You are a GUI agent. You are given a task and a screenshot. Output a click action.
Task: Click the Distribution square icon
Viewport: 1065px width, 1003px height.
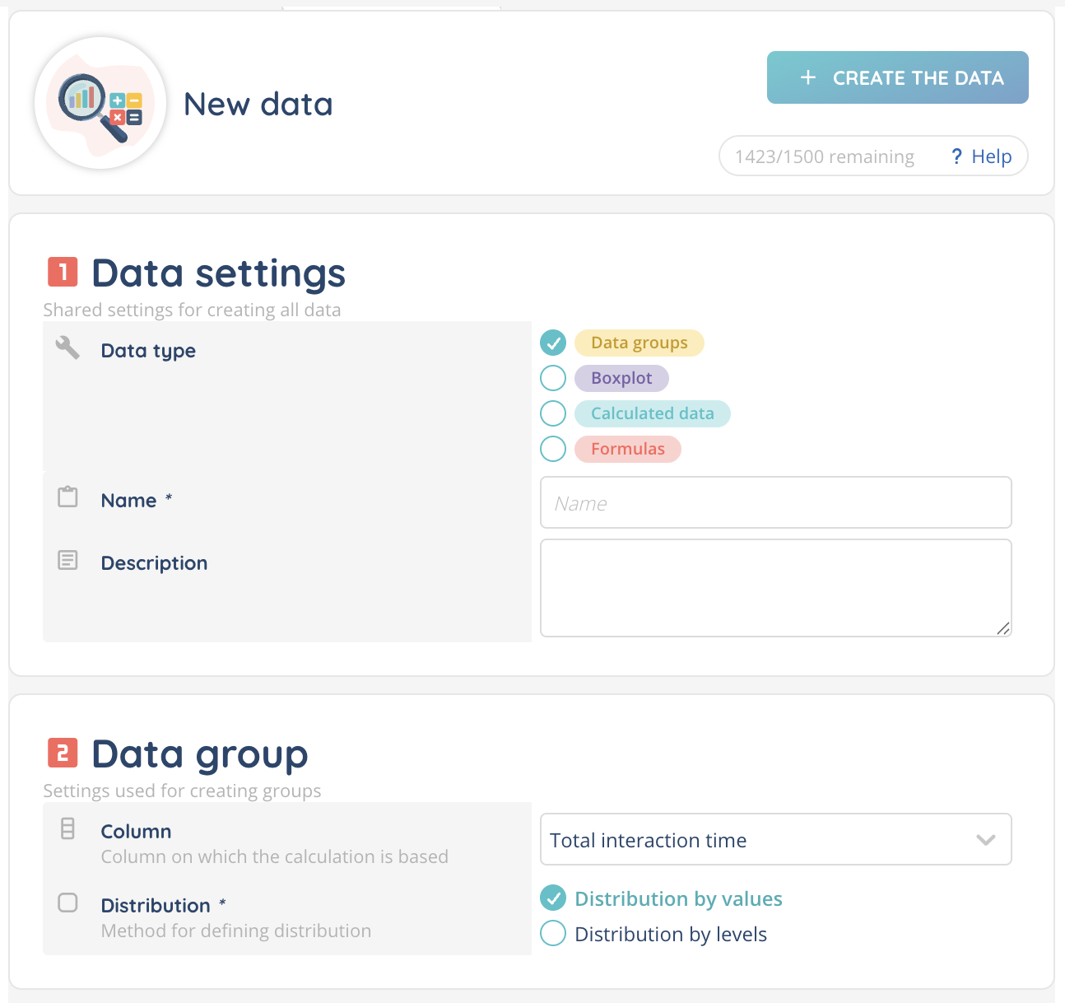67,903
